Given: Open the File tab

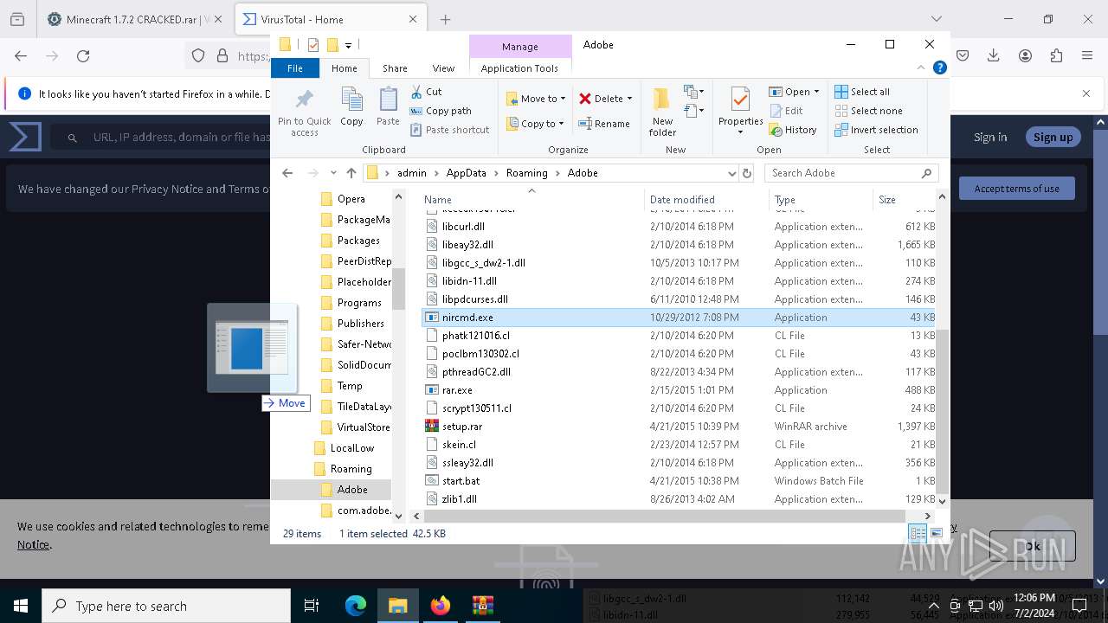Looking at the screenshot, I should click(x=295, y=68).
